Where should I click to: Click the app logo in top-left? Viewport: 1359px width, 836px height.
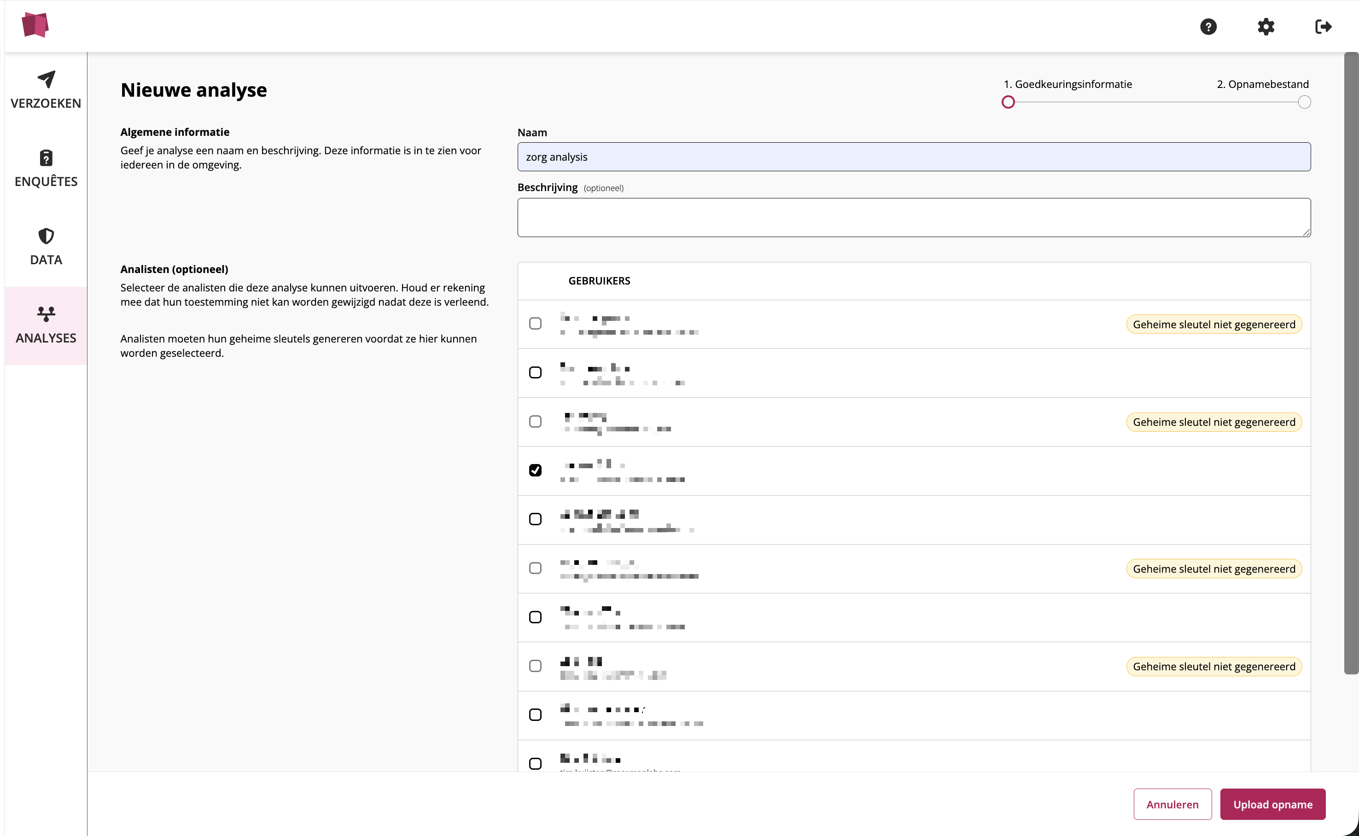pyautogui.click(x=35, y=25)
